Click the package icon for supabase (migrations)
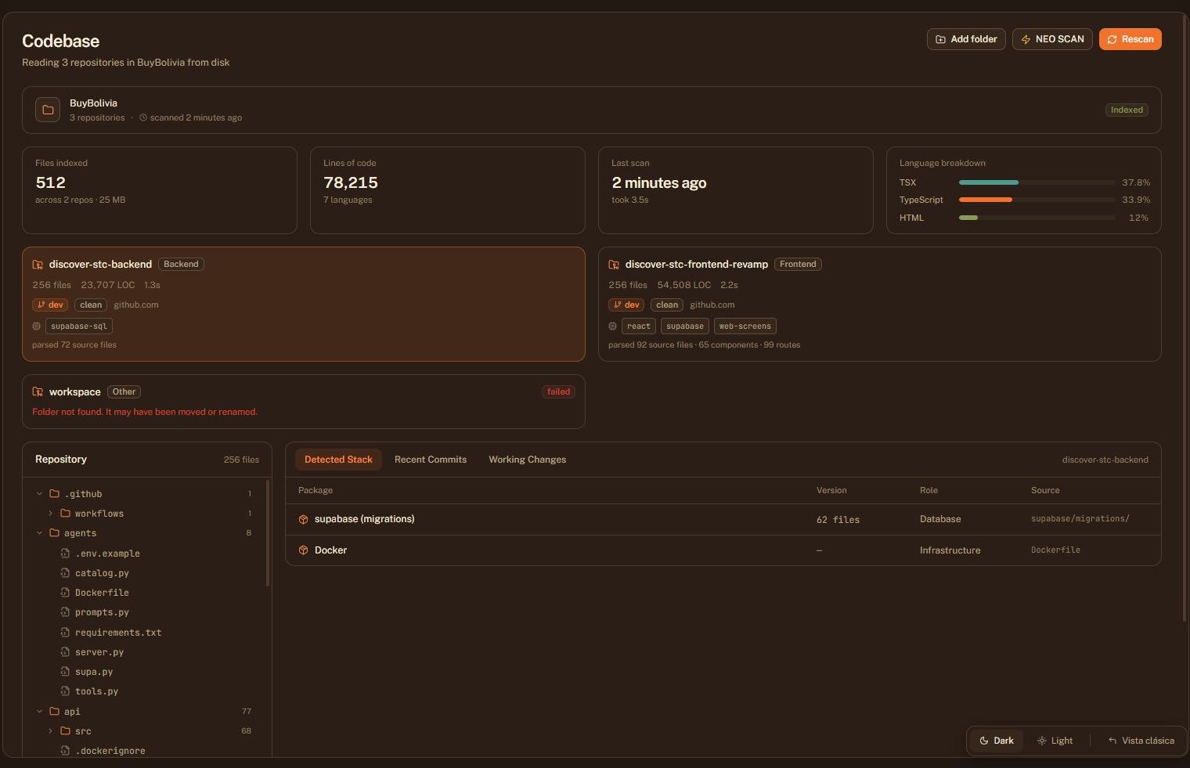The height and width of the screenshot is (768, 1190). pyautogui.click(x=303, y=520)
